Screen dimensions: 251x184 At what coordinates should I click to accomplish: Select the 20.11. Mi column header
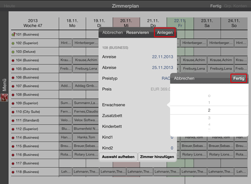pos(126,22)
